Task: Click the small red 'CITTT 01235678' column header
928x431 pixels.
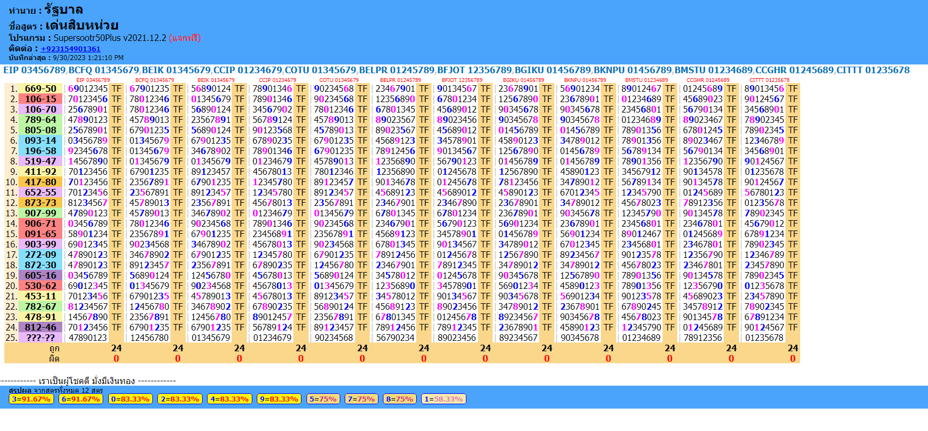Action: pos(770,80)
